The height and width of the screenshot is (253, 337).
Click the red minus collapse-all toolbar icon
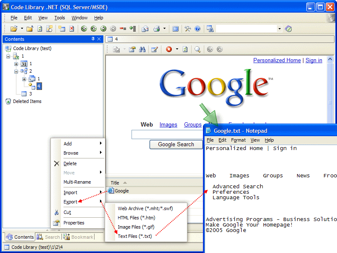(123, 29)
